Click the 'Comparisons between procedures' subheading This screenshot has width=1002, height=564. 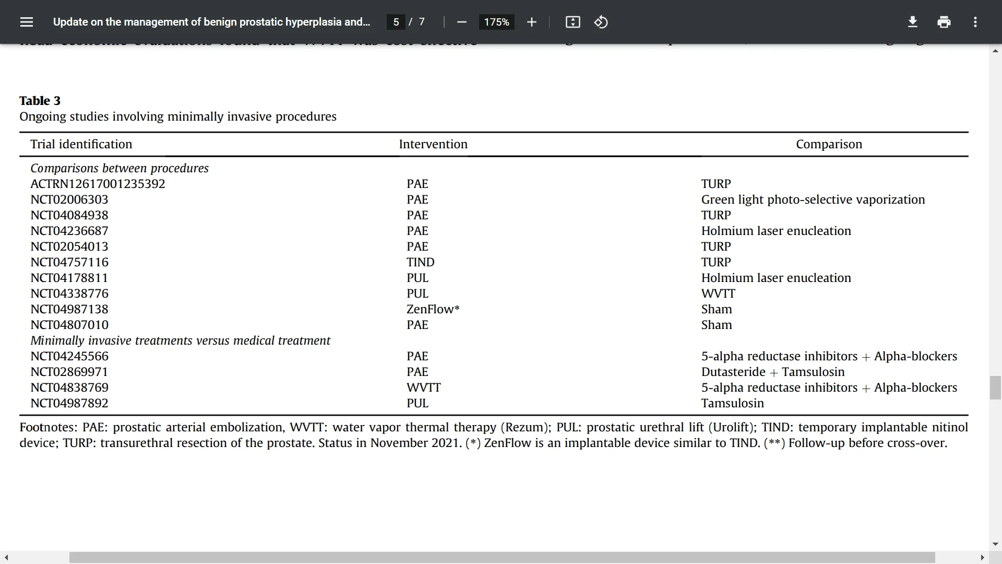120,168
